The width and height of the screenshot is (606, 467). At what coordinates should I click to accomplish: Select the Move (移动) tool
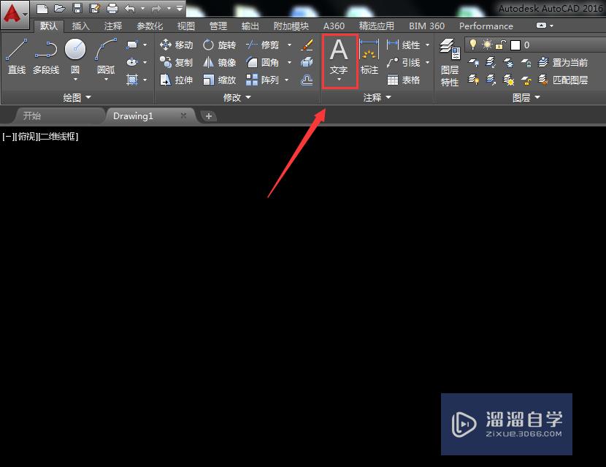pos(176,45)
